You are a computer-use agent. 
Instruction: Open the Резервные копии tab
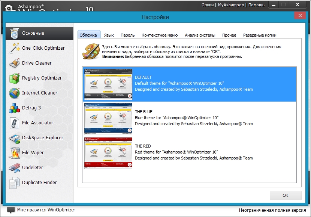point(260,35)
